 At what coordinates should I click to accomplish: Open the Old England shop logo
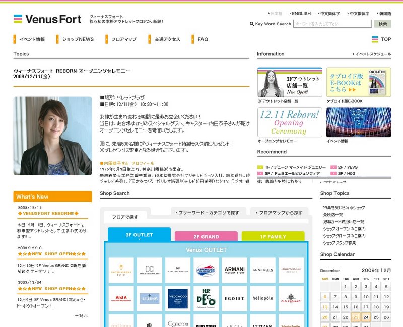click(x=291, y=298)
